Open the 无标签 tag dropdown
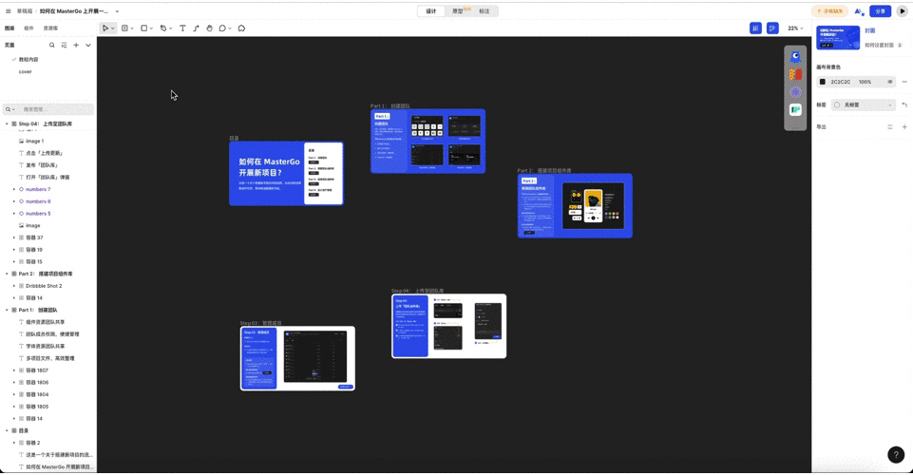 point(863,104)
